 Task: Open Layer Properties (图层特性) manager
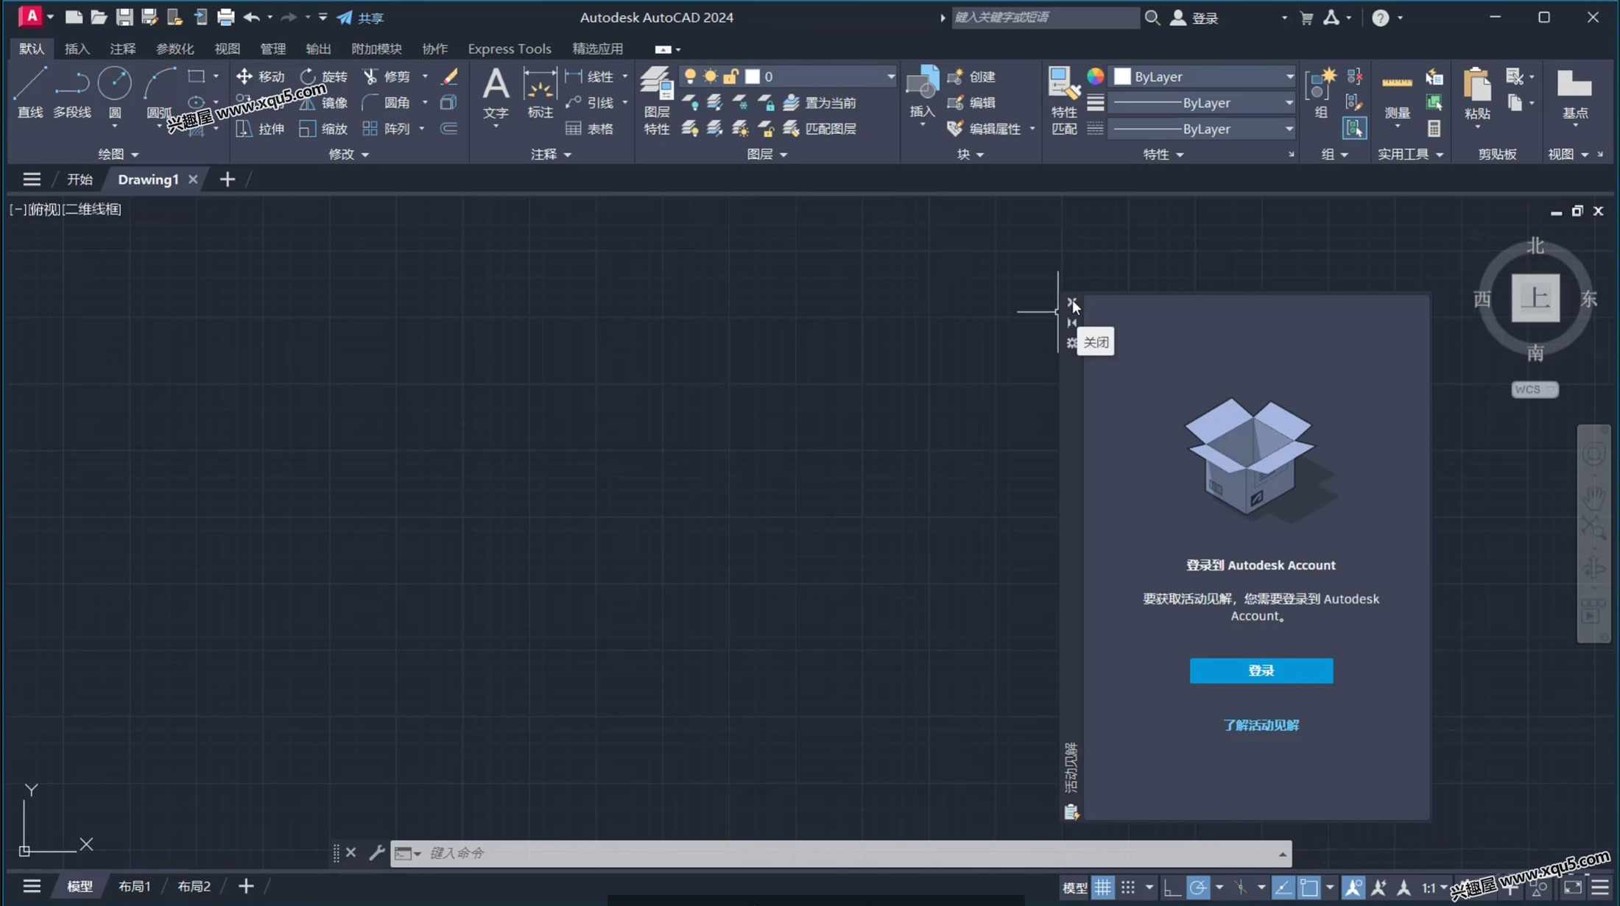tap(656, 101)
